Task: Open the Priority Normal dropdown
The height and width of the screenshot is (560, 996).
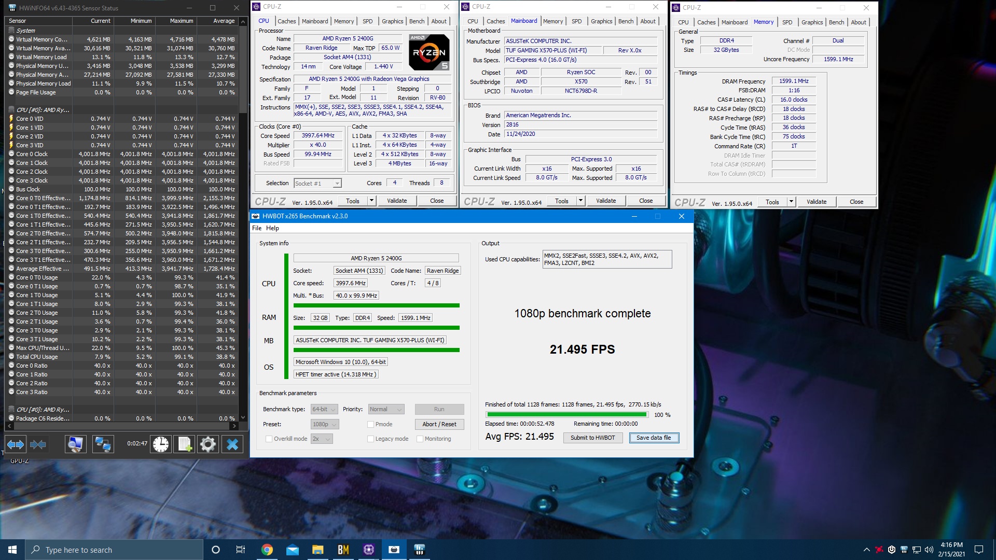Action: [386, 409]
